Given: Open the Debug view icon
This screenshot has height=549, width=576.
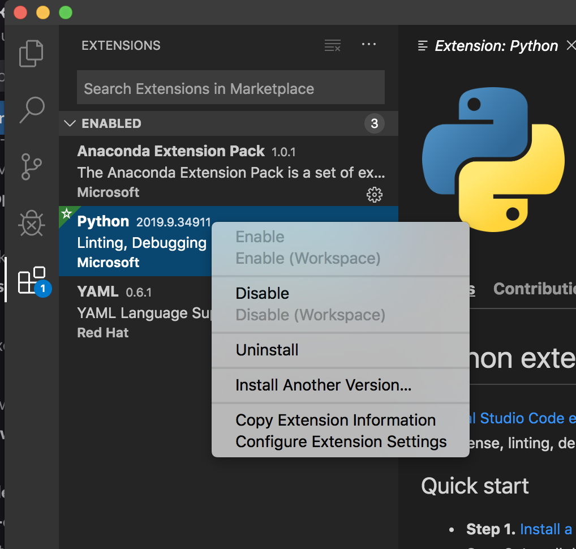Looking at the screenshot, I should point(32,224).
